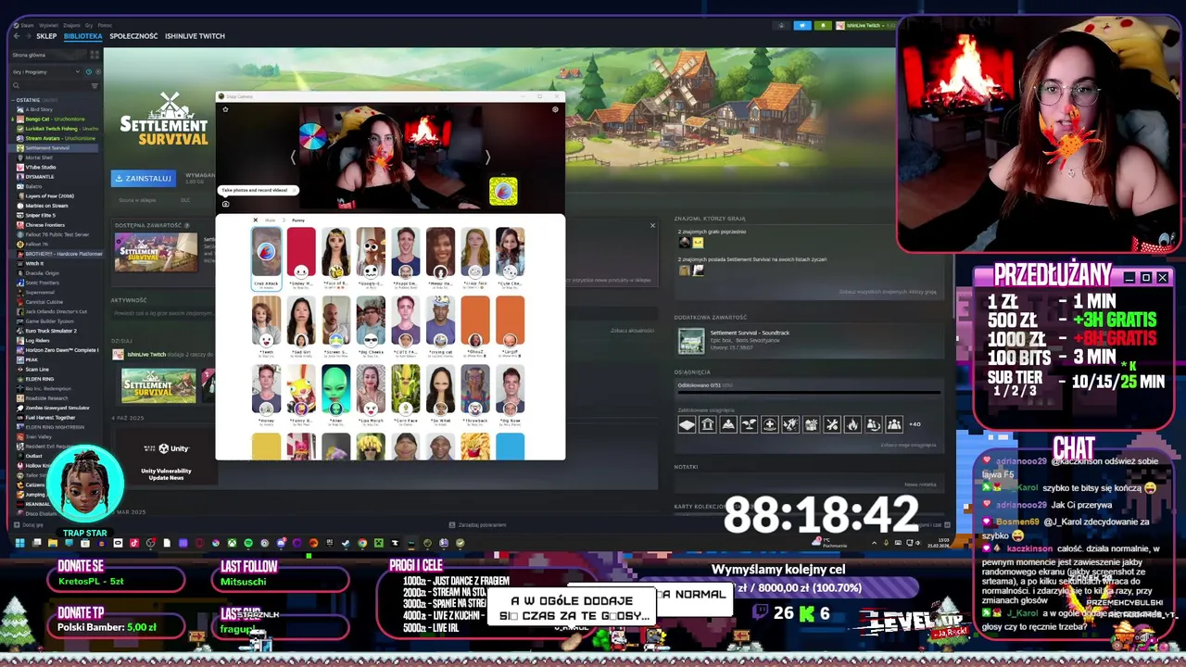Image resolution: width=1186 pixels, height=667 pixels.
Task: Click the favorites star in Snap Camera
Action: click(225, 109)
